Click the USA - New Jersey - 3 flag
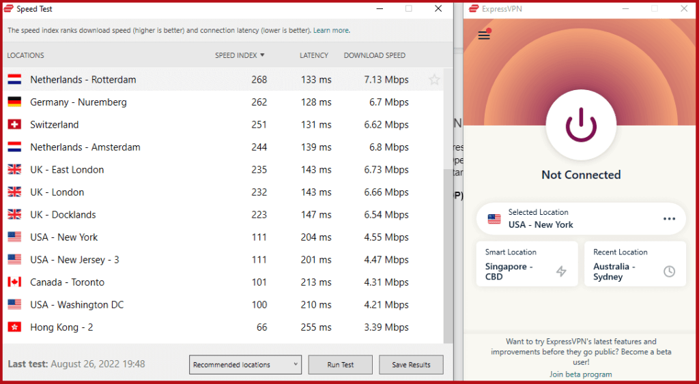 click(15, 260)
